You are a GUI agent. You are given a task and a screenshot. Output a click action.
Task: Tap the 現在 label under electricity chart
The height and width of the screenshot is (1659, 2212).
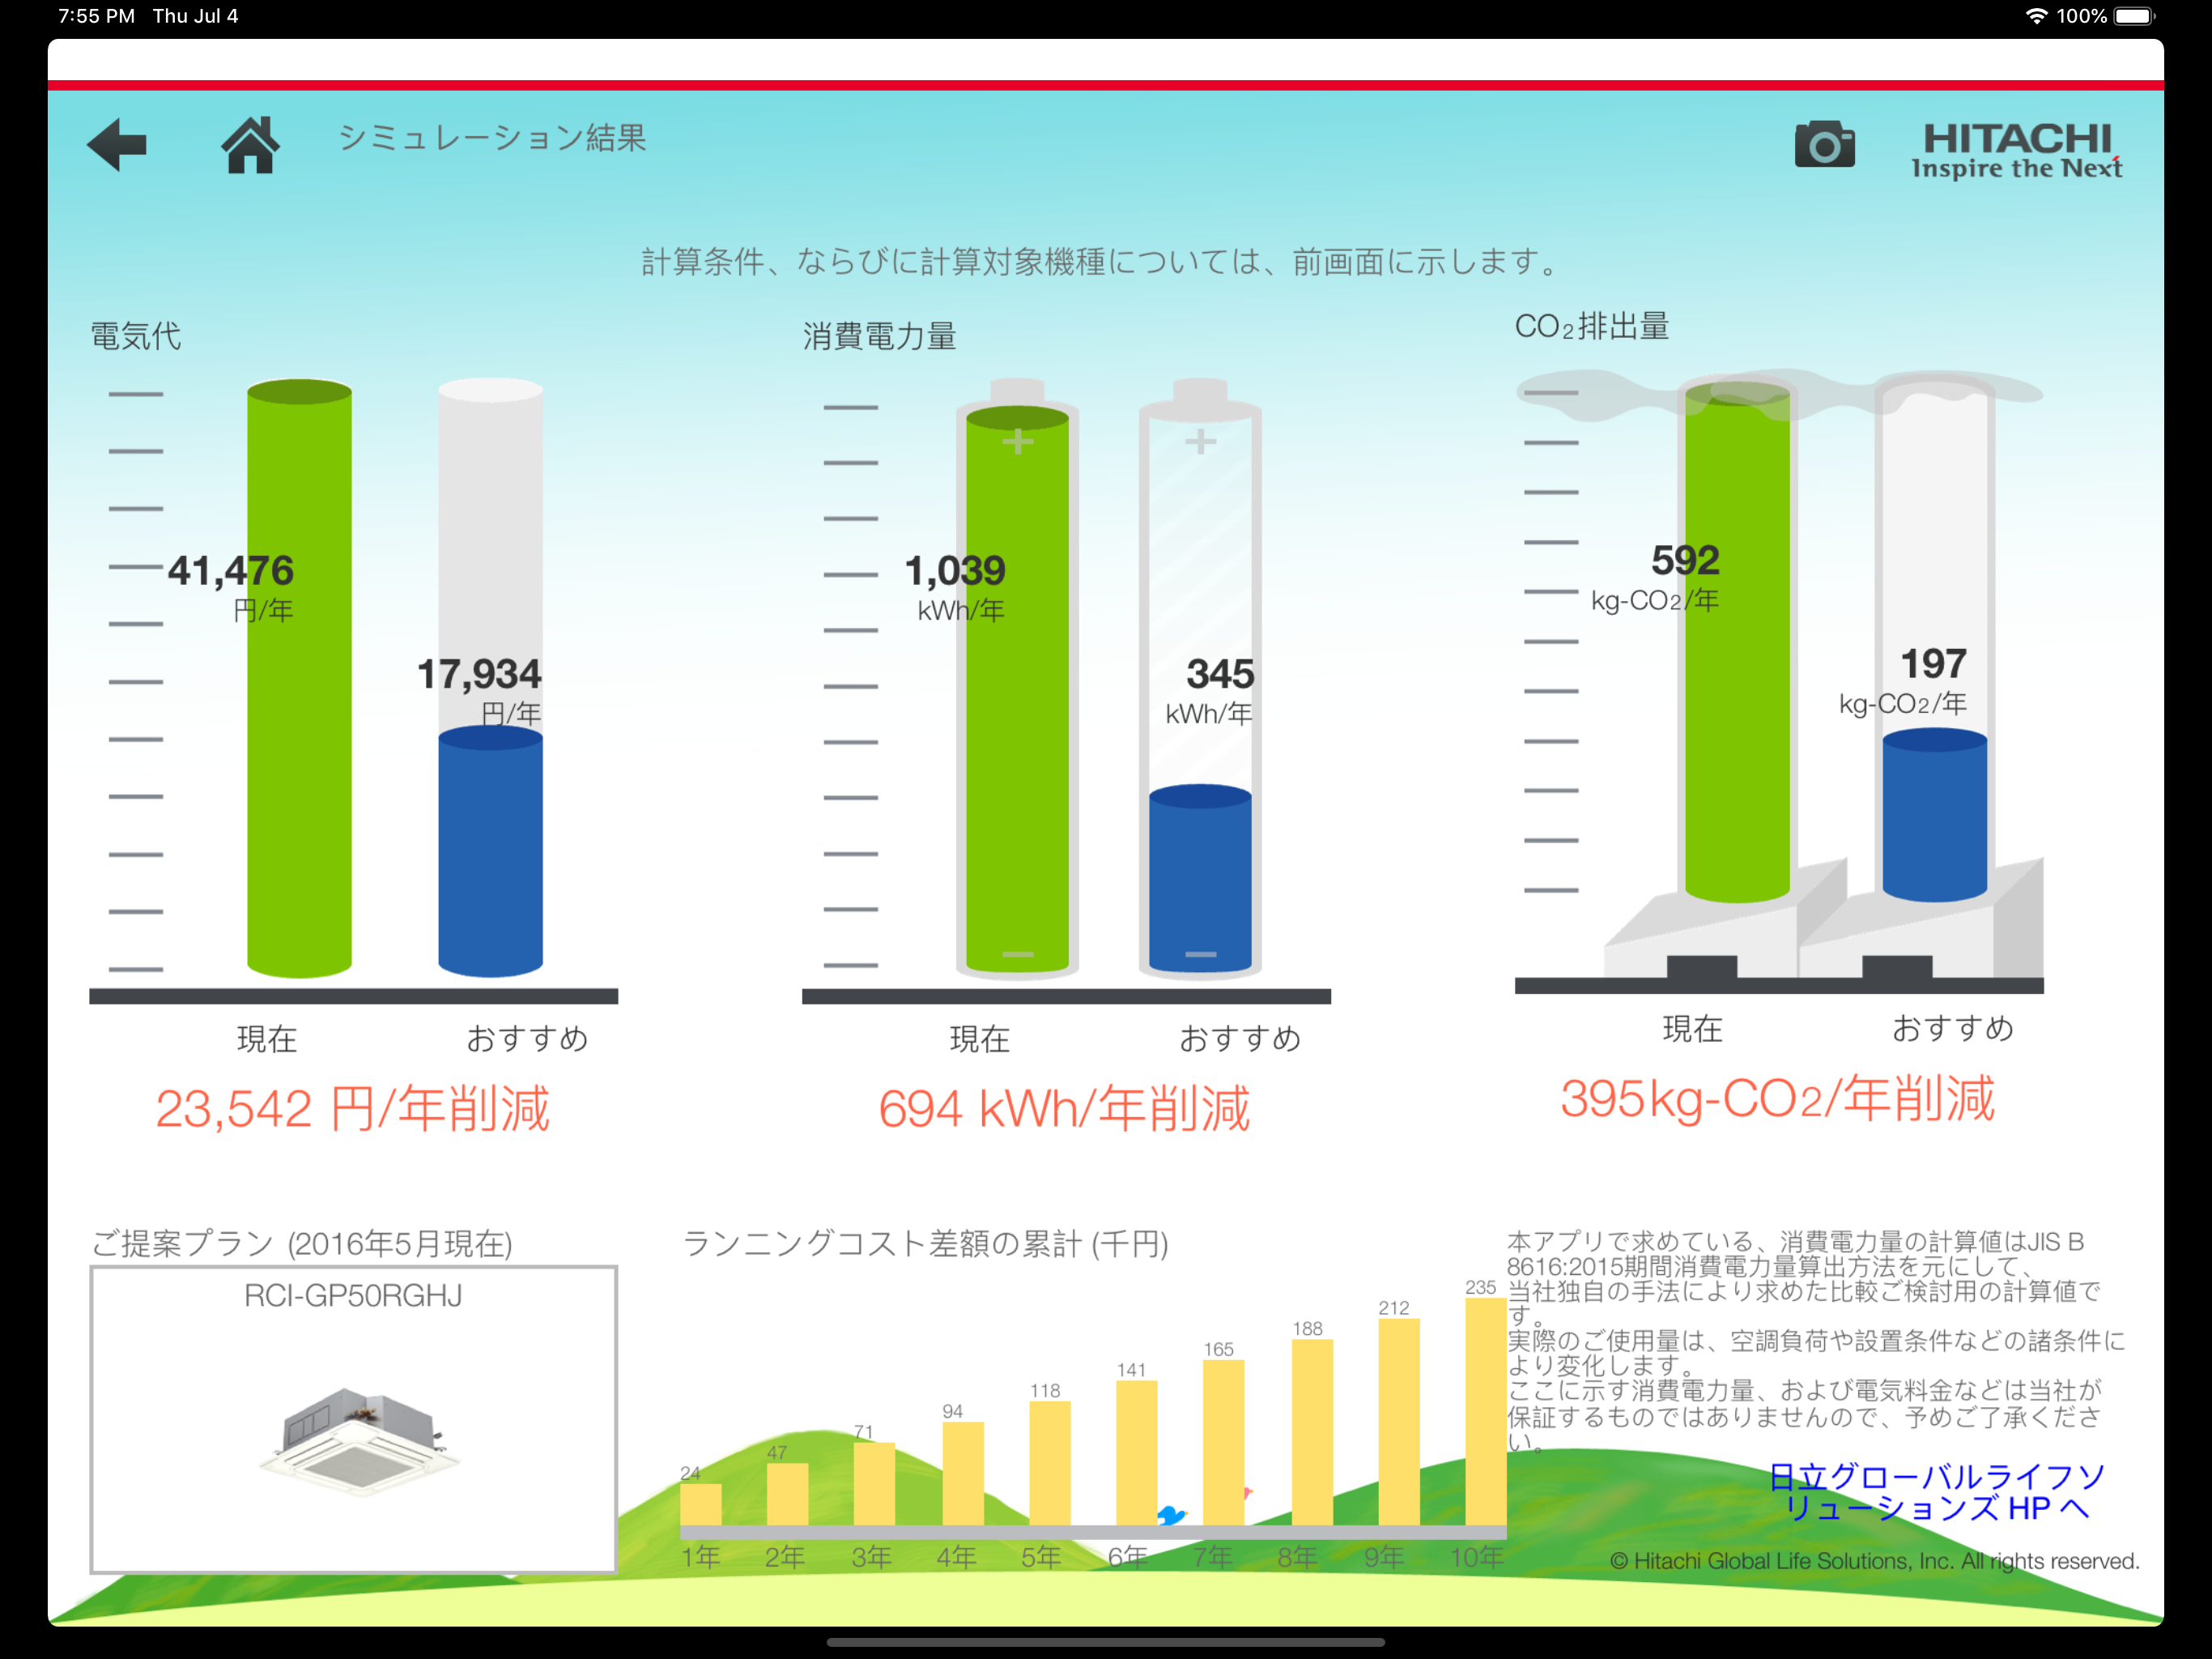point(267,1038)
